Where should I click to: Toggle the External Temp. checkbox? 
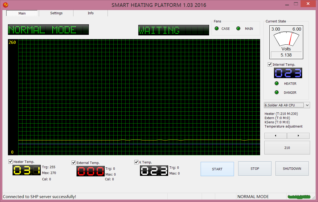(74, 163)
